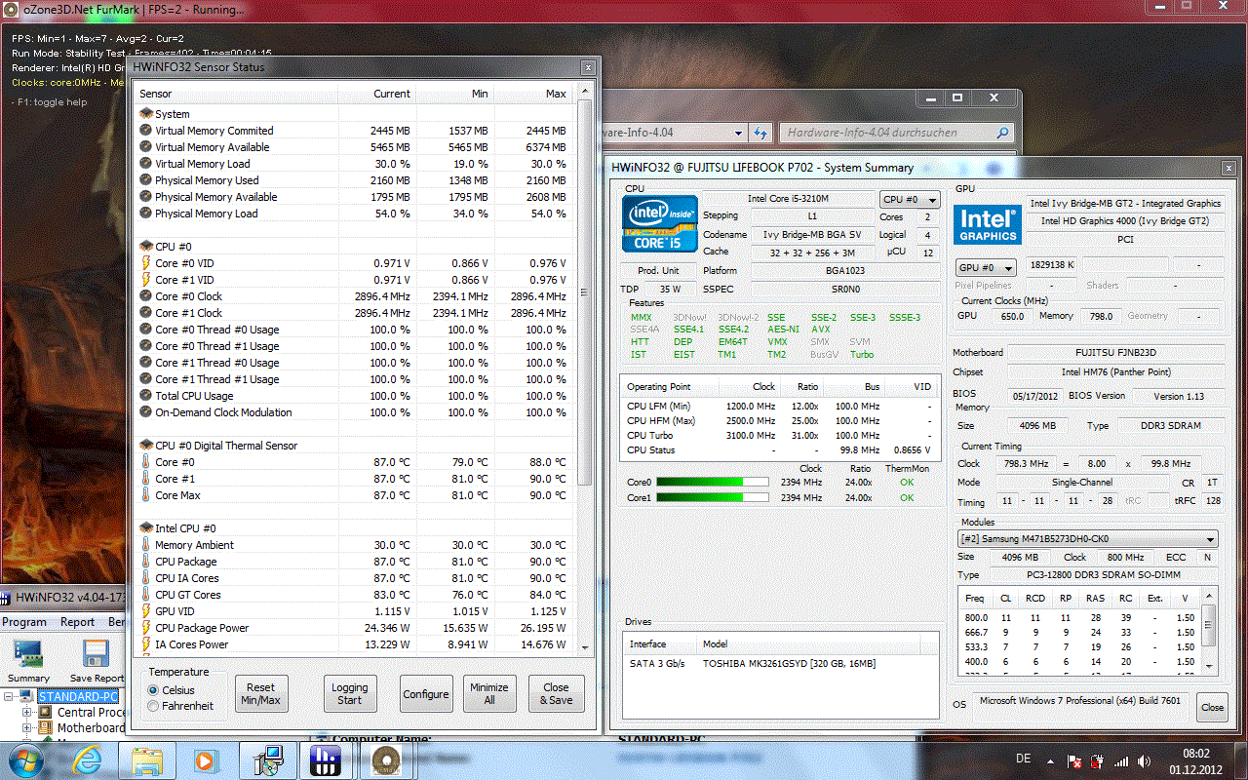The width and height of the screenshot is (1248, 780).
Task: Click the Core1 green clock usage bar
Action: tap(713, 498)
